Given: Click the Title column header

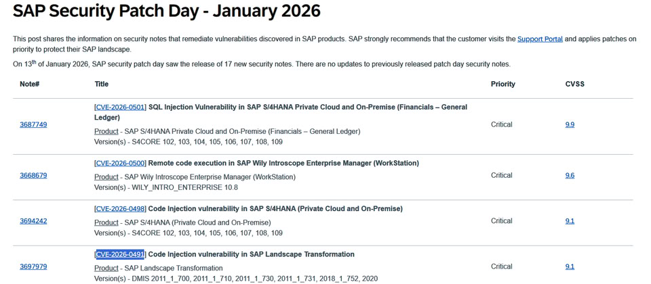Looking at the screenshot, I should click(102, 85).
